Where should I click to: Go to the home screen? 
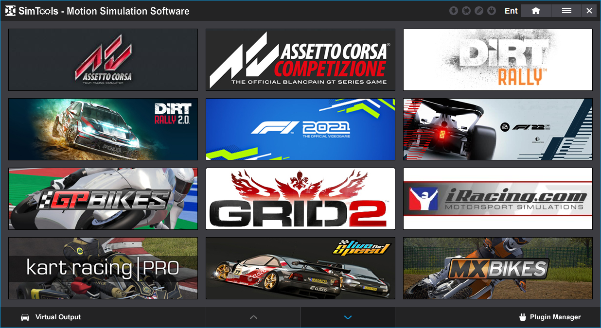536,11
